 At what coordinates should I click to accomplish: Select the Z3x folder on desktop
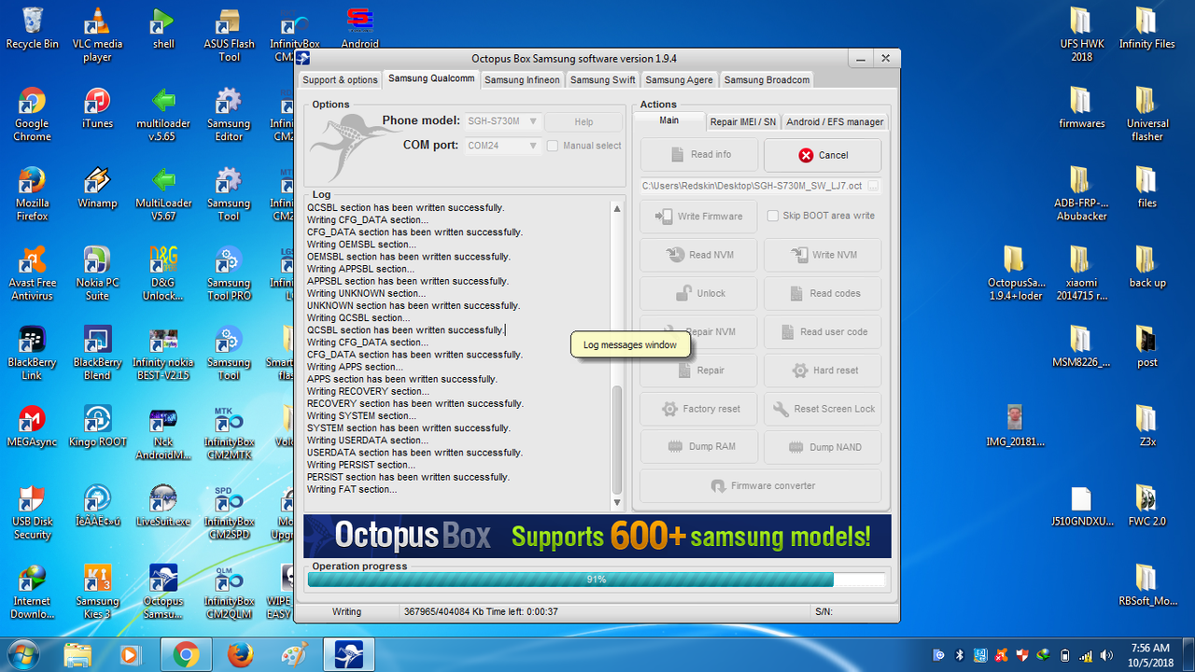[1147, 427]
